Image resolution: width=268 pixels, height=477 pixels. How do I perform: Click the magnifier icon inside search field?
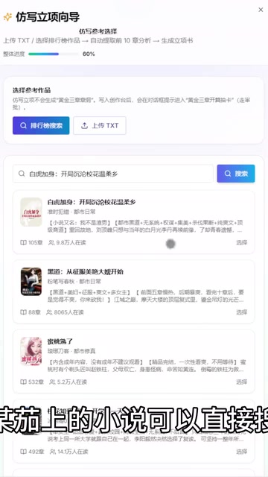(22, 174)
